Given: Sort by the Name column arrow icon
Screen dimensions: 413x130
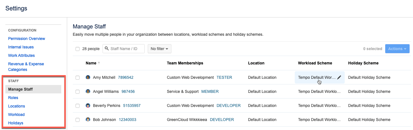Looking at the screenshot, I should pos(99,63).
